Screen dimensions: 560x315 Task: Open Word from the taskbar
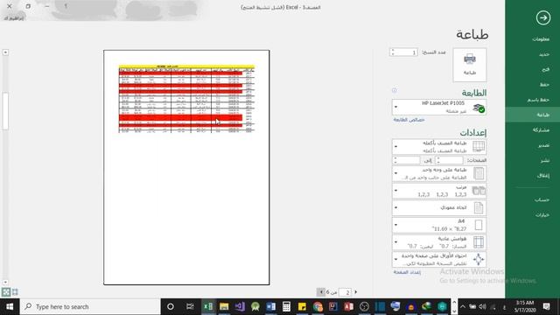click(x=270, y=306)
